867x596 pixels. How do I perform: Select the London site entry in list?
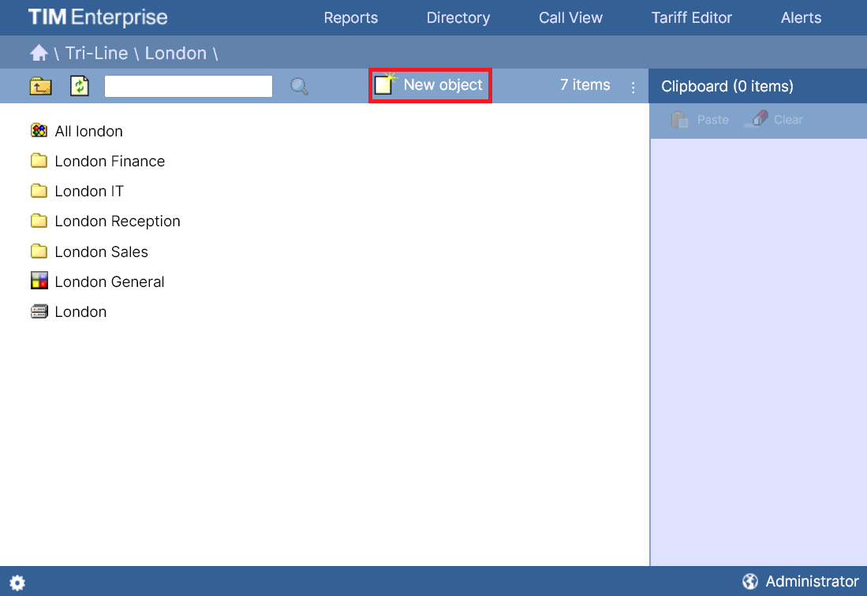click(x=80, y=312)
